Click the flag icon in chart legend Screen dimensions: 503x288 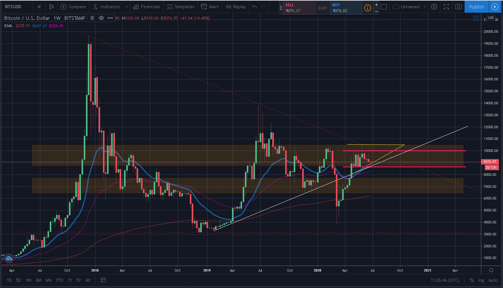93,18
